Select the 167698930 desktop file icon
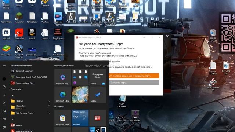Image resolution: width=235 pixels, height=132 pixels. (x=32, y=18)
